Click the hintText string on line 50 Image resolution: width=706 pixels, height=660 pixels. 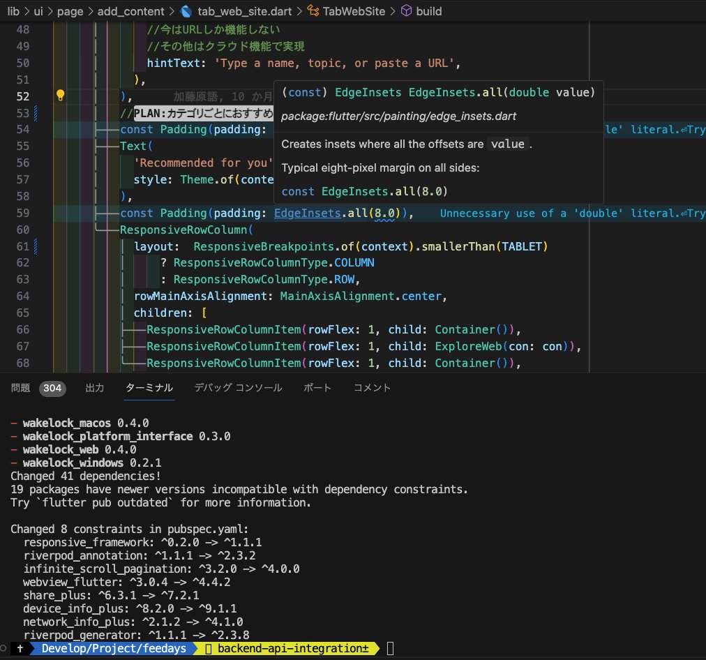335,63
